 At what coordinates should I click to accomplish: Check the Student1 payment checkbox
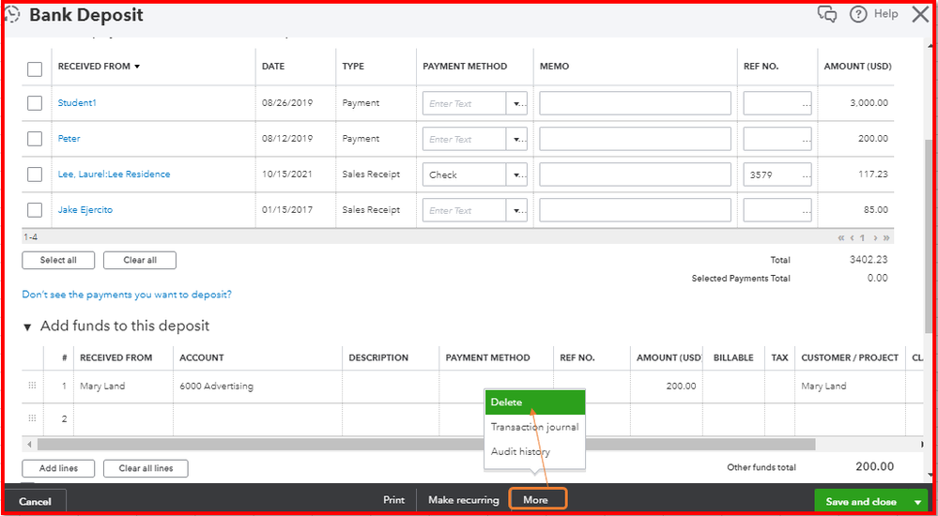pos(35,103)
